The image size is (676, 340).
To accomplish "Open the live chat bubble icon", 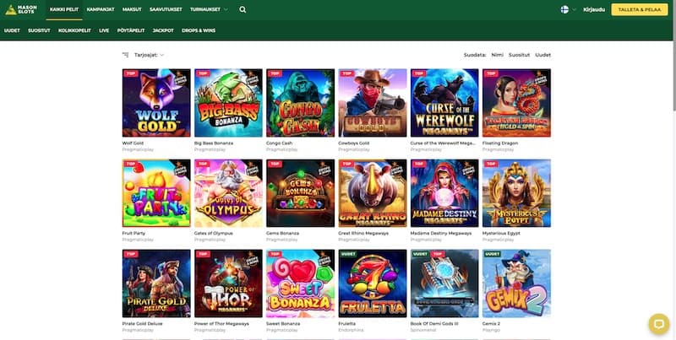I will (x=659, y=324).
